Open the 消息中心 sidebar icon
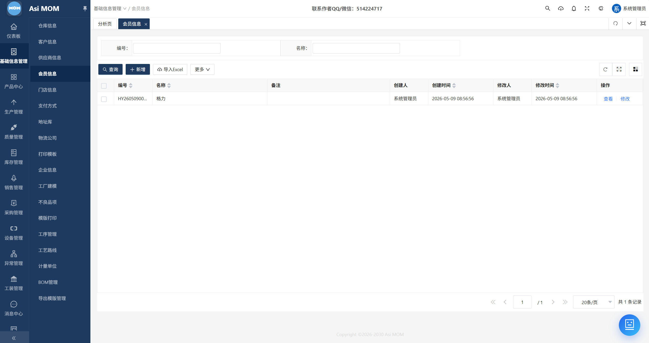Image resolution: width=649 pixels, height=343 pixels. [14, 304]
